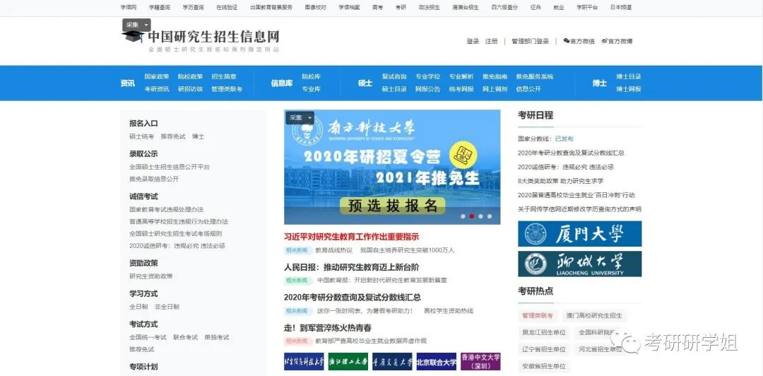
Task: Select 博士 in the blue nav bar
Action: coord(600,83)
